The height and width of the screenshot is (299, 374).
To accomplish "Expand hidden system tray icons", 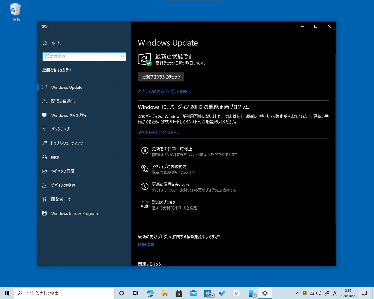I will (x=297, y=293).
